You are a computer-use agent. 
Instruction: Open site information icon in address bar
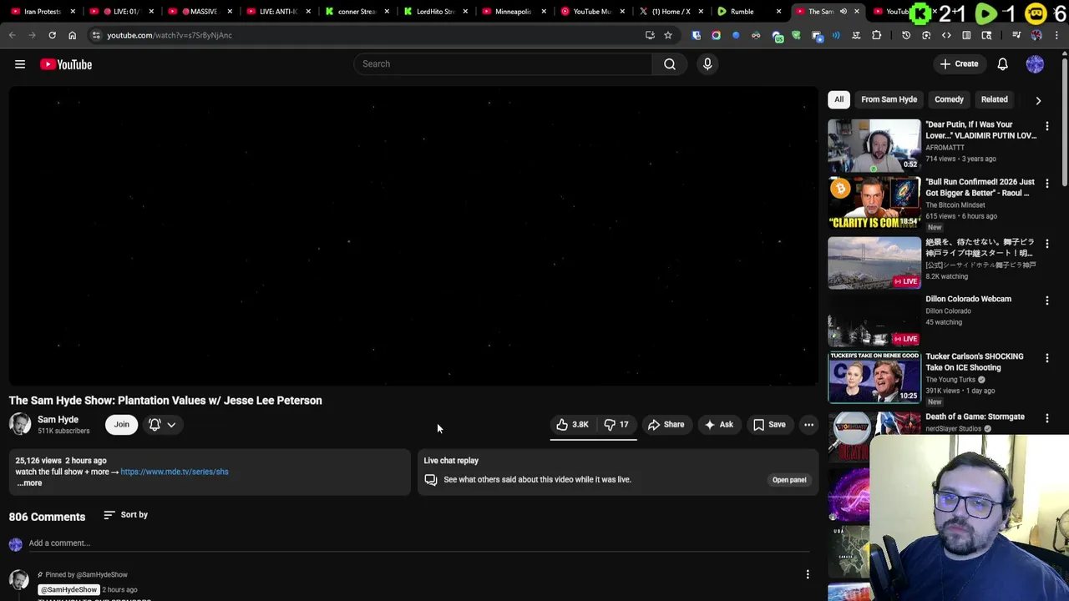coord(96,35)
